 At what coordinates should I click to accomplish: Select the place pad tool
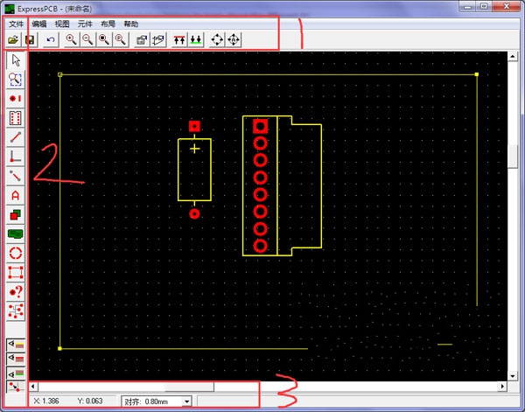[16, 99]
